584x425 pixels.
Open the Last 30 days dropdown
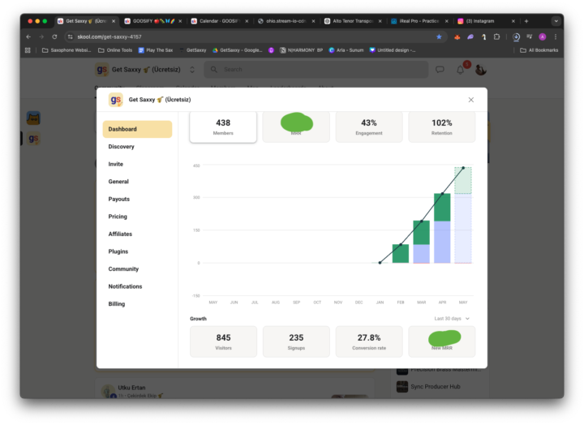452,319
